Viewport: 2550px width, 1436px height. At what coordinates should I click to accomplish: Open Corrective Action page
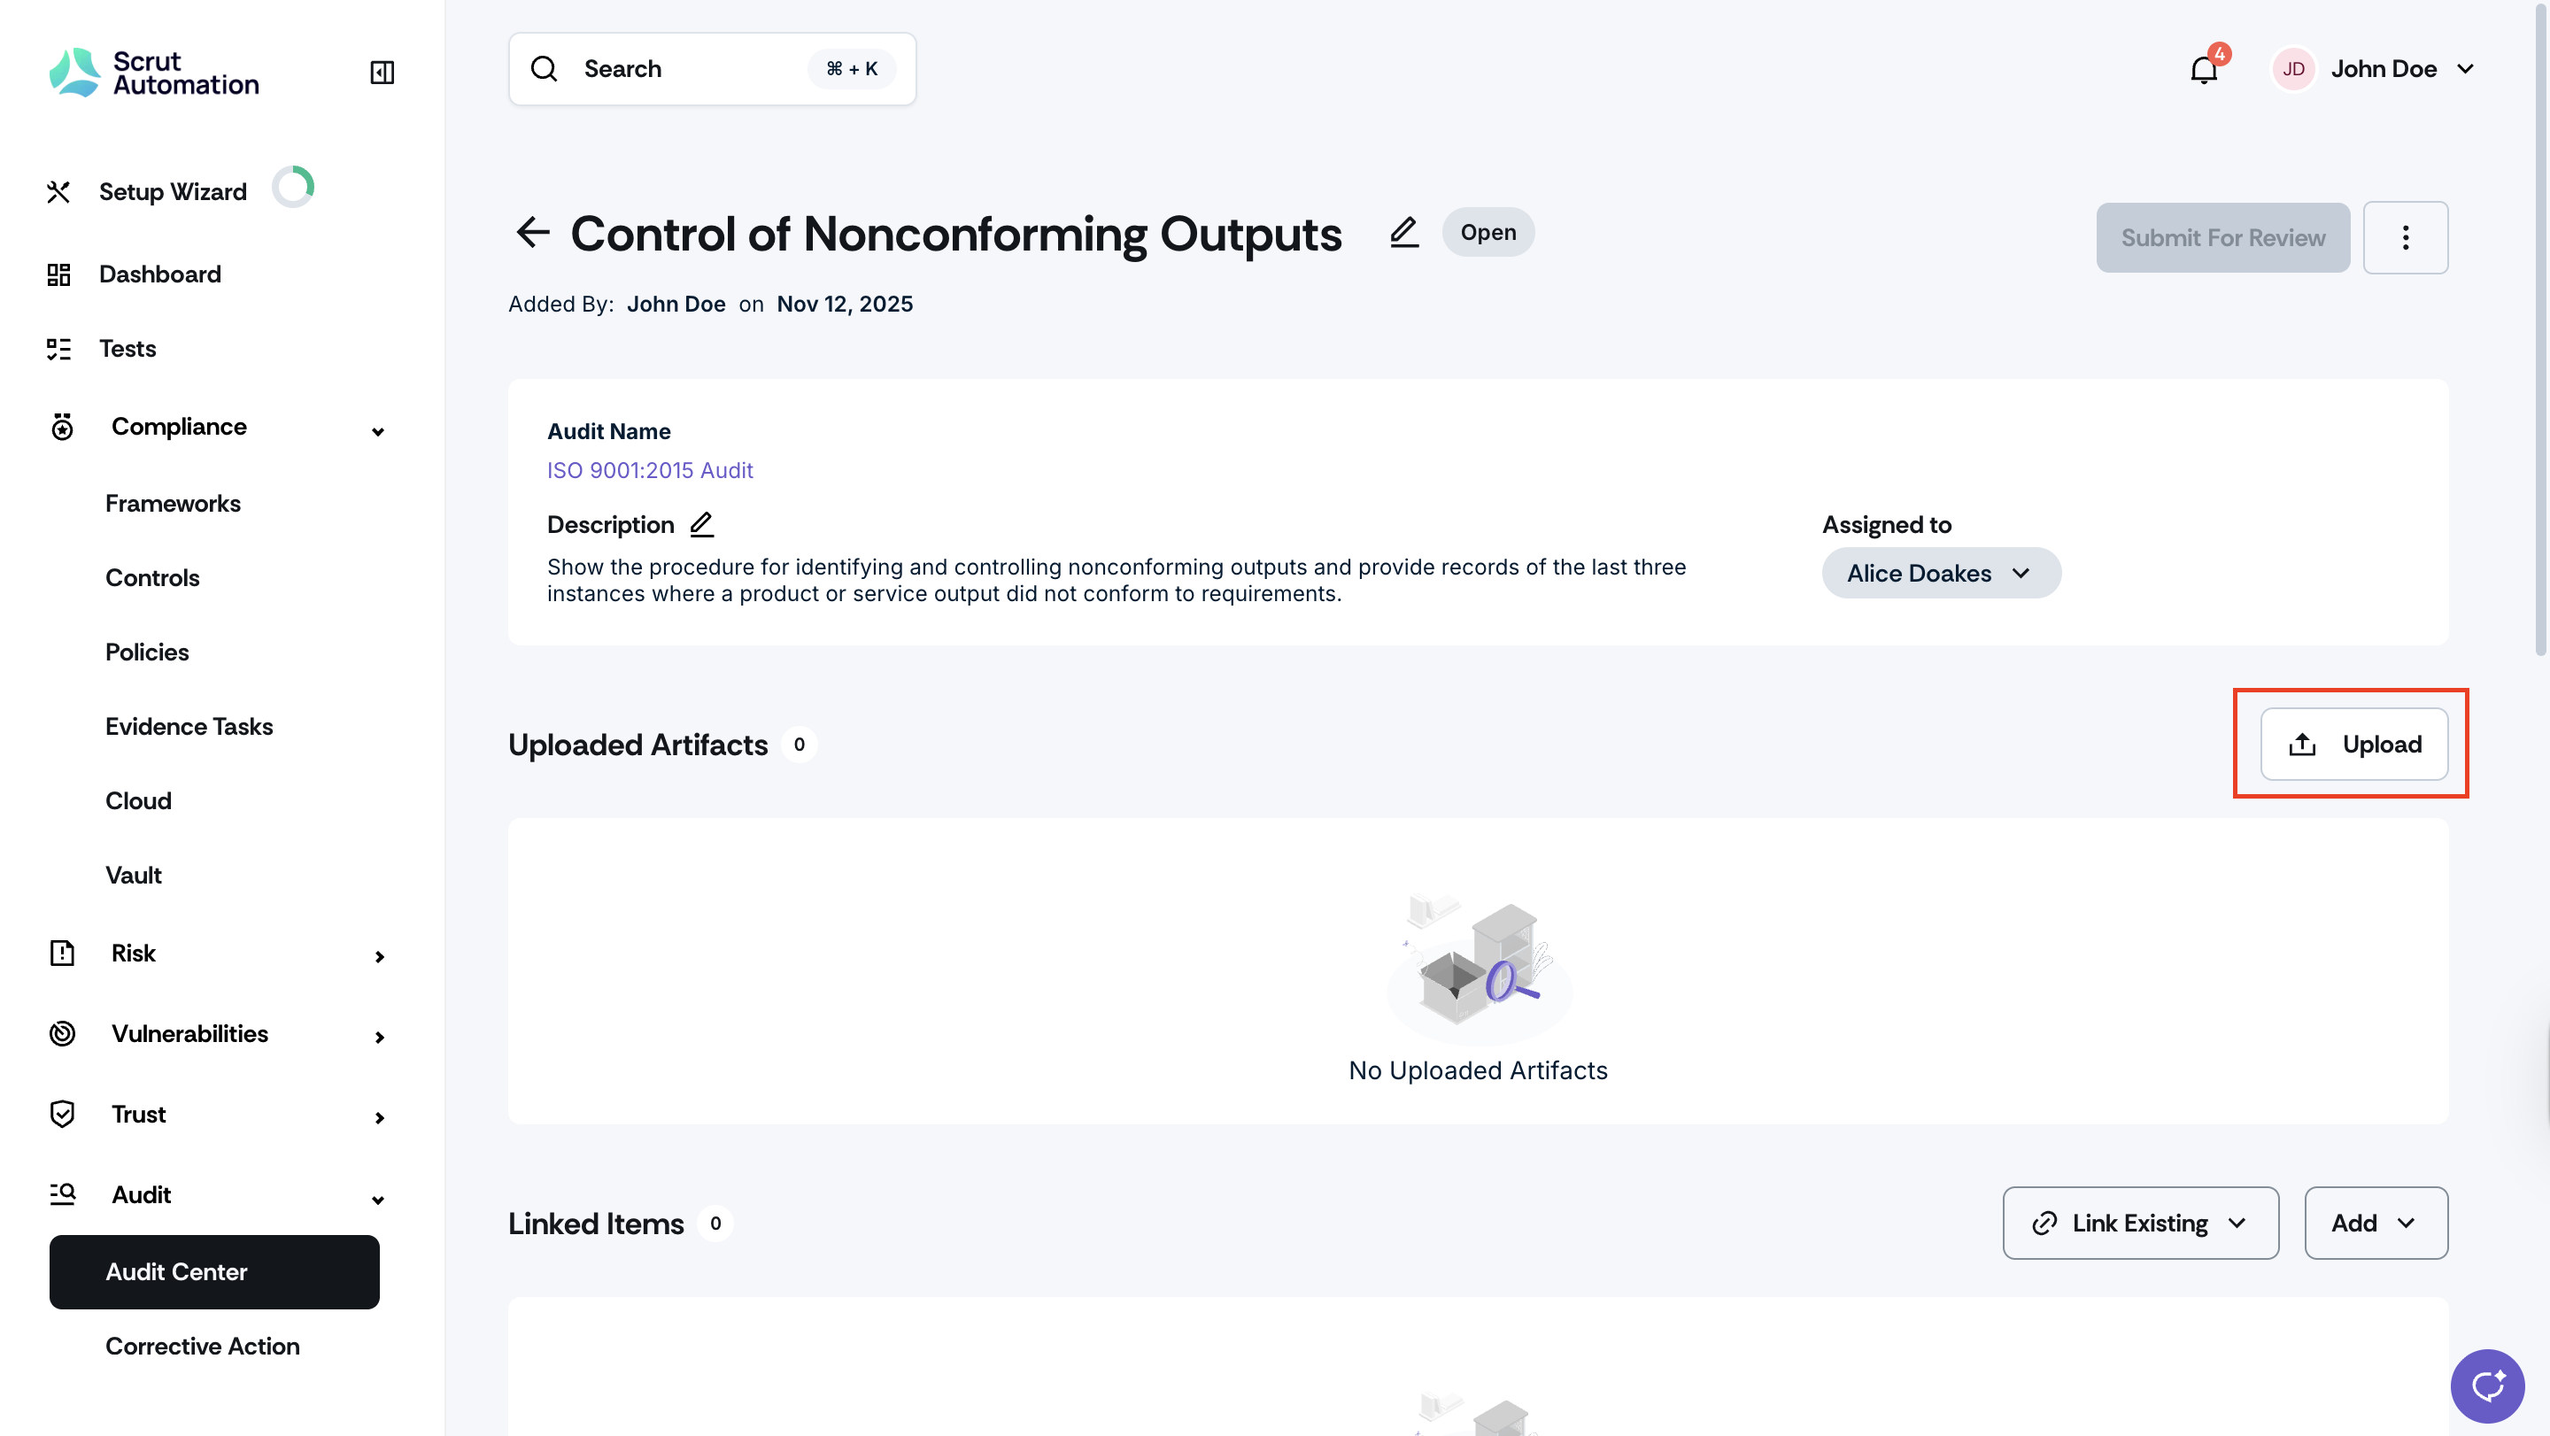coord(202,1346)
